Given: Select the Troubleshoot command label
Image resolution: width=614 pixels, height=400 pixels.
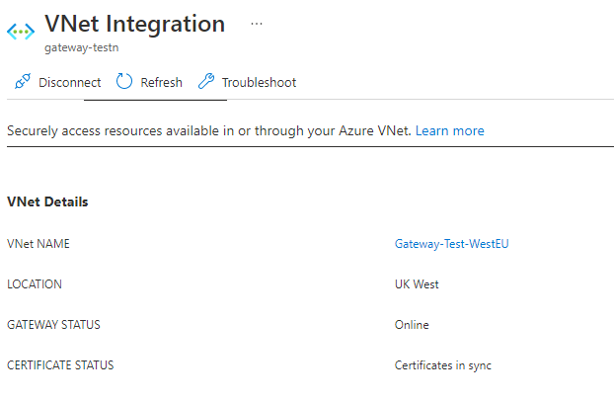Looking at the screenshot, I should (259, 82).
